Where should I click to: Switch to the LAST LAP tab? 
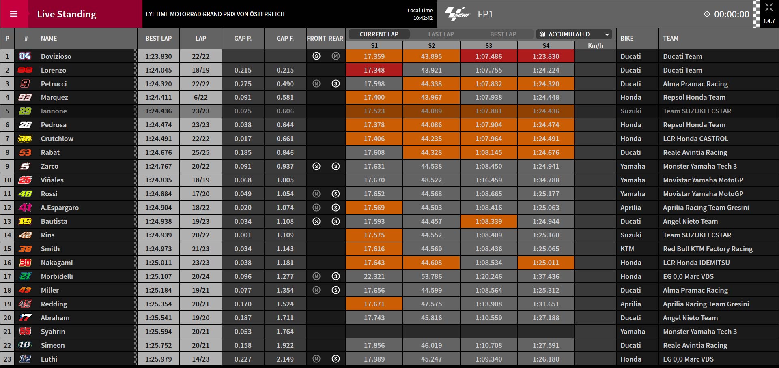tap(441, 34)
